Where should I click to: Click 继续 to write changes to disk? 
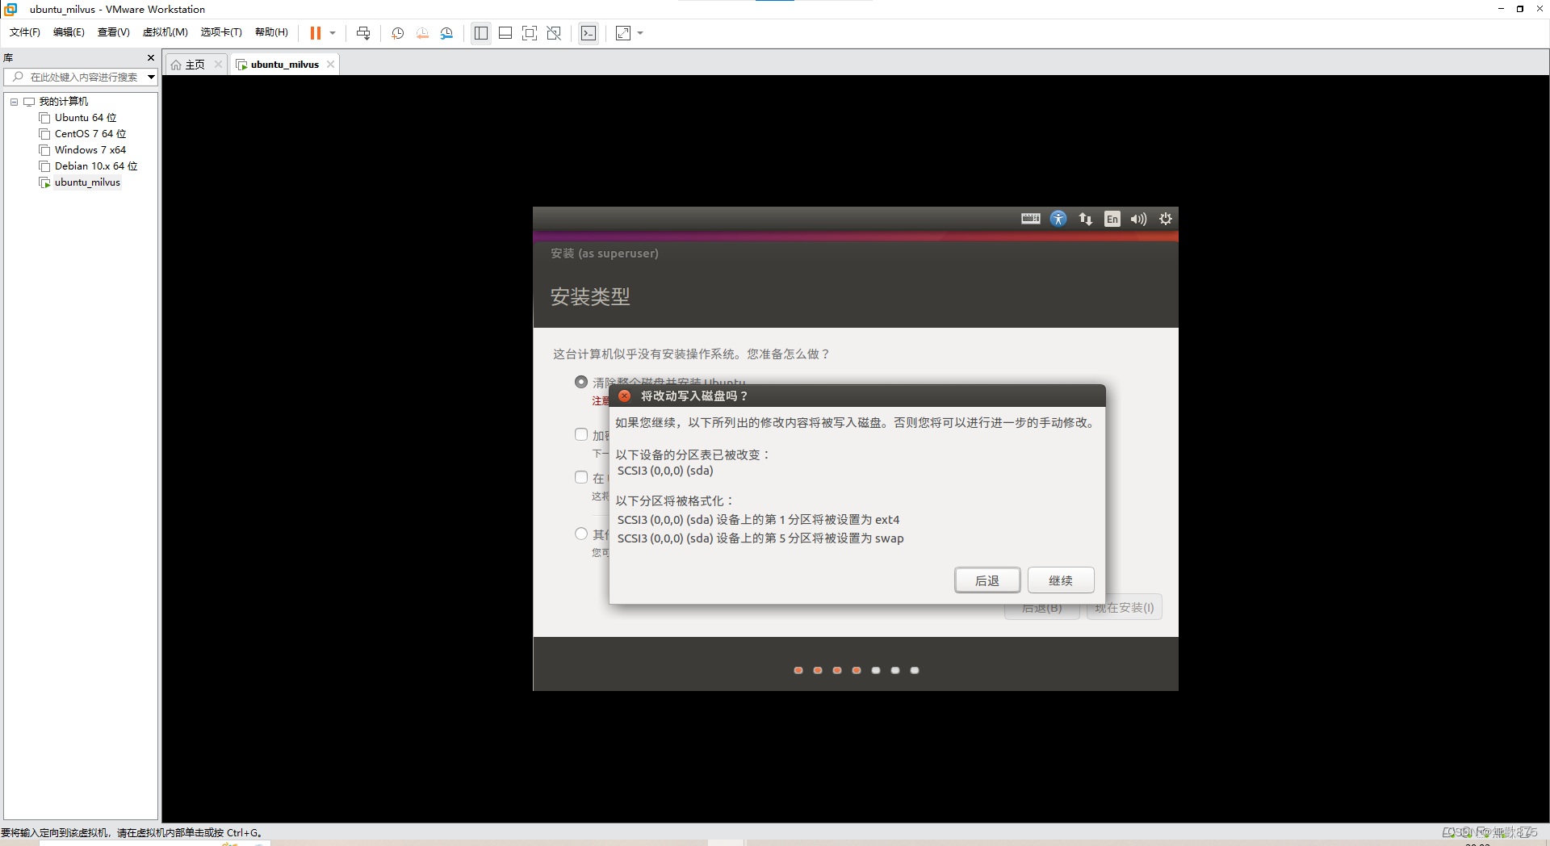(1061, 580)
